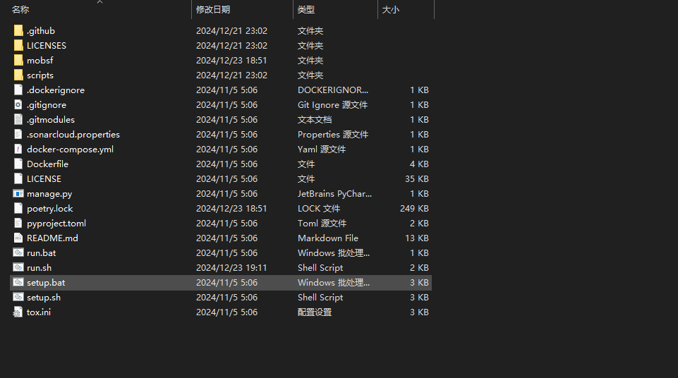Select the .github folder name
The width and height of the screenshot is (678, 378).
click(41, 30)
